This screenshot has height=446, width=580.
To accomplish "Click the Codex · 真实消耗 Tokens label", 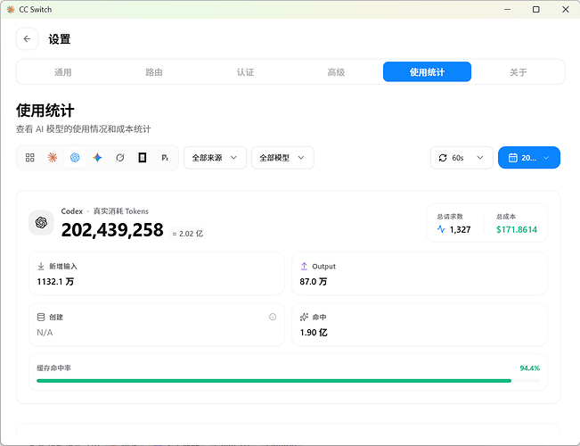I will coord(104,211).
